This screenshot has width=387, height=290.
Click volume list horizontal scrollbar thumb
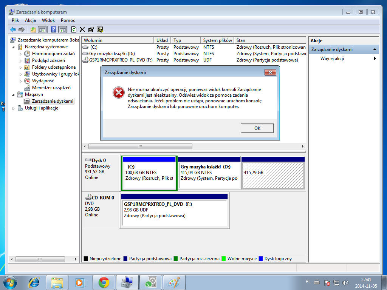pos(140,146)
